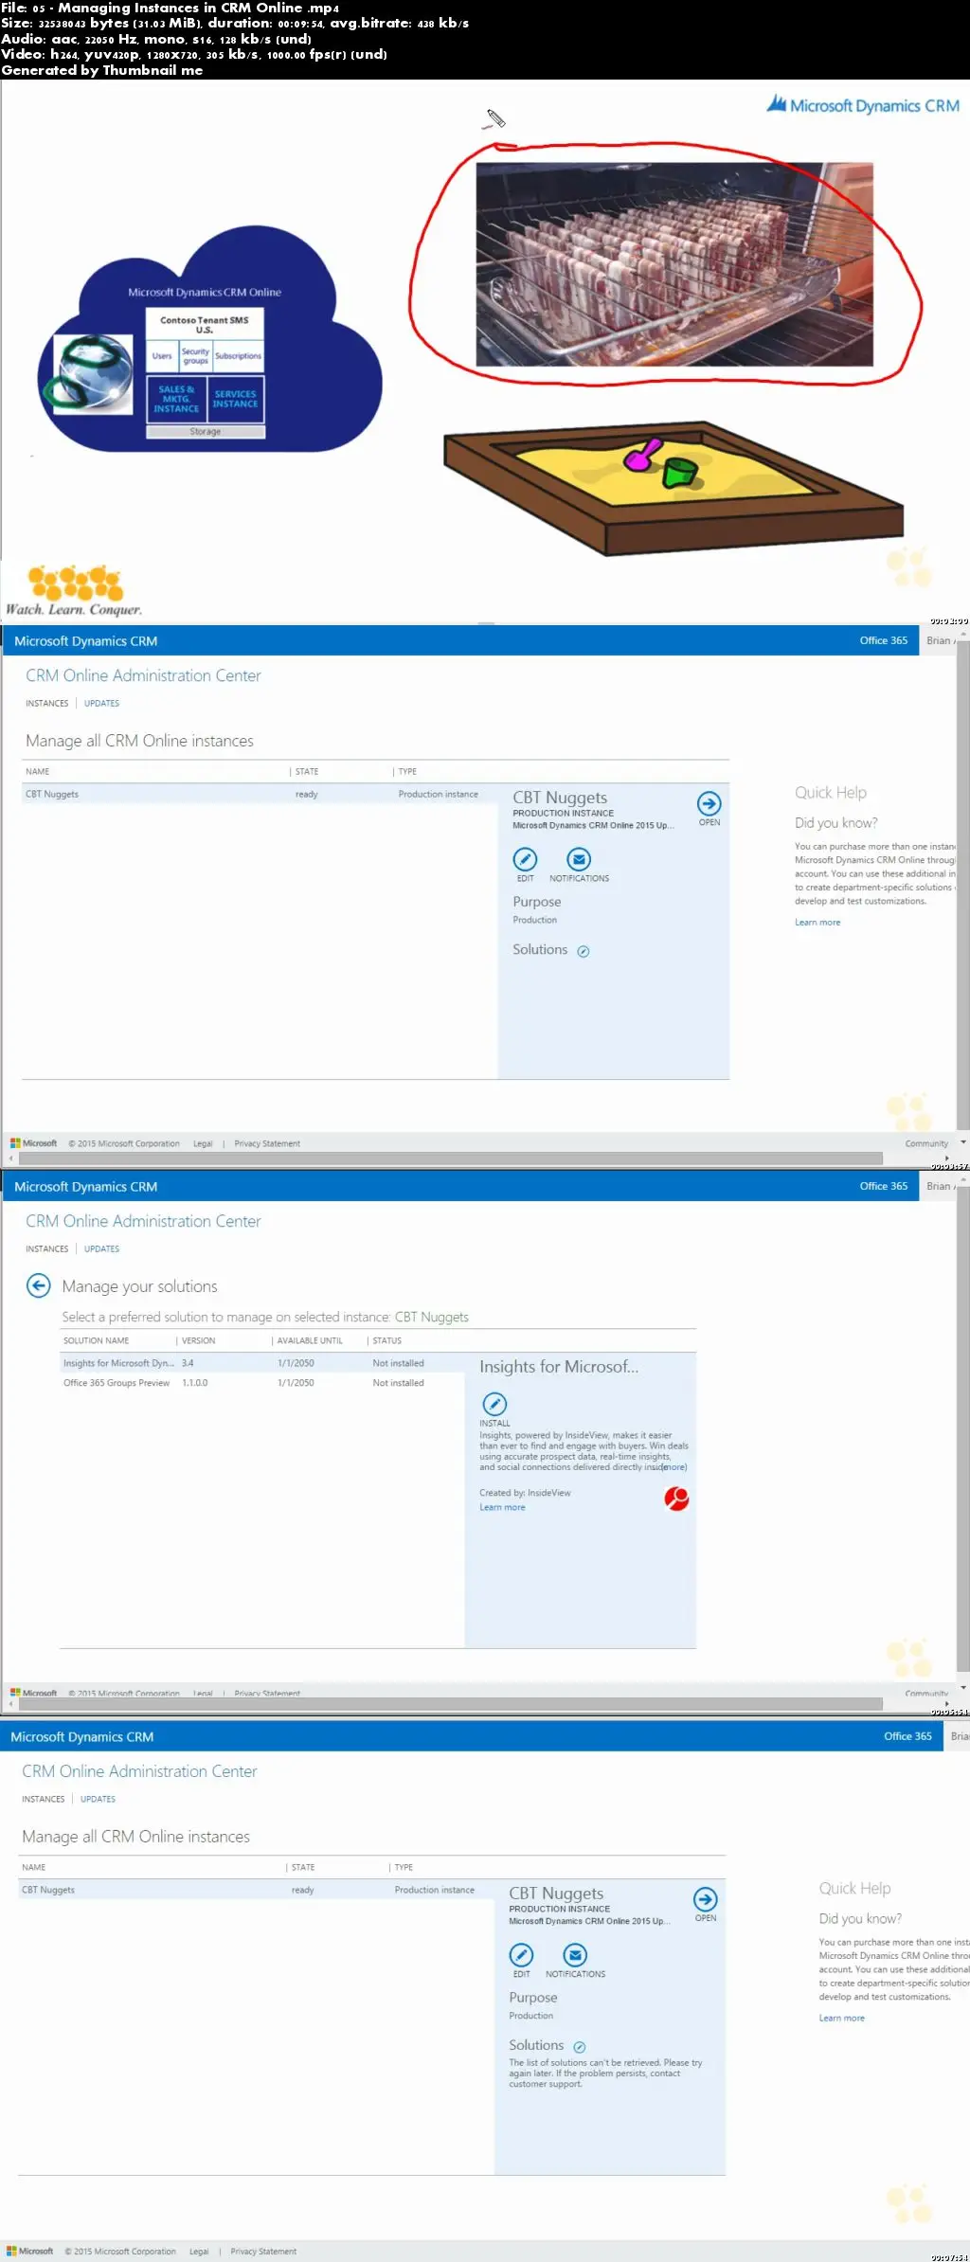Click Privacy Statement in last frame footer
This screenshot has height=2262, width=970.
tap(263, 2252)
